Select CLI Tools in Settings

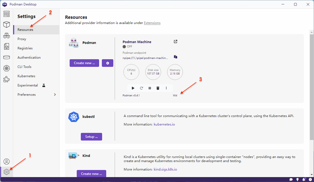click(36, 67)
